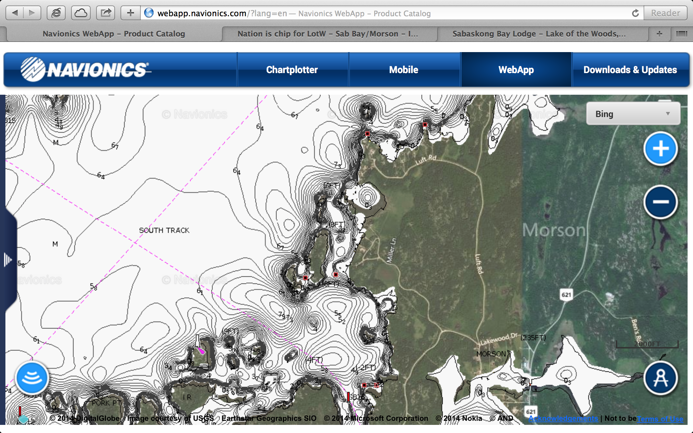Viewport: 693px width, 433px height.
Task: Open the Mobile menu item
Action: click(x=404, y=70)
